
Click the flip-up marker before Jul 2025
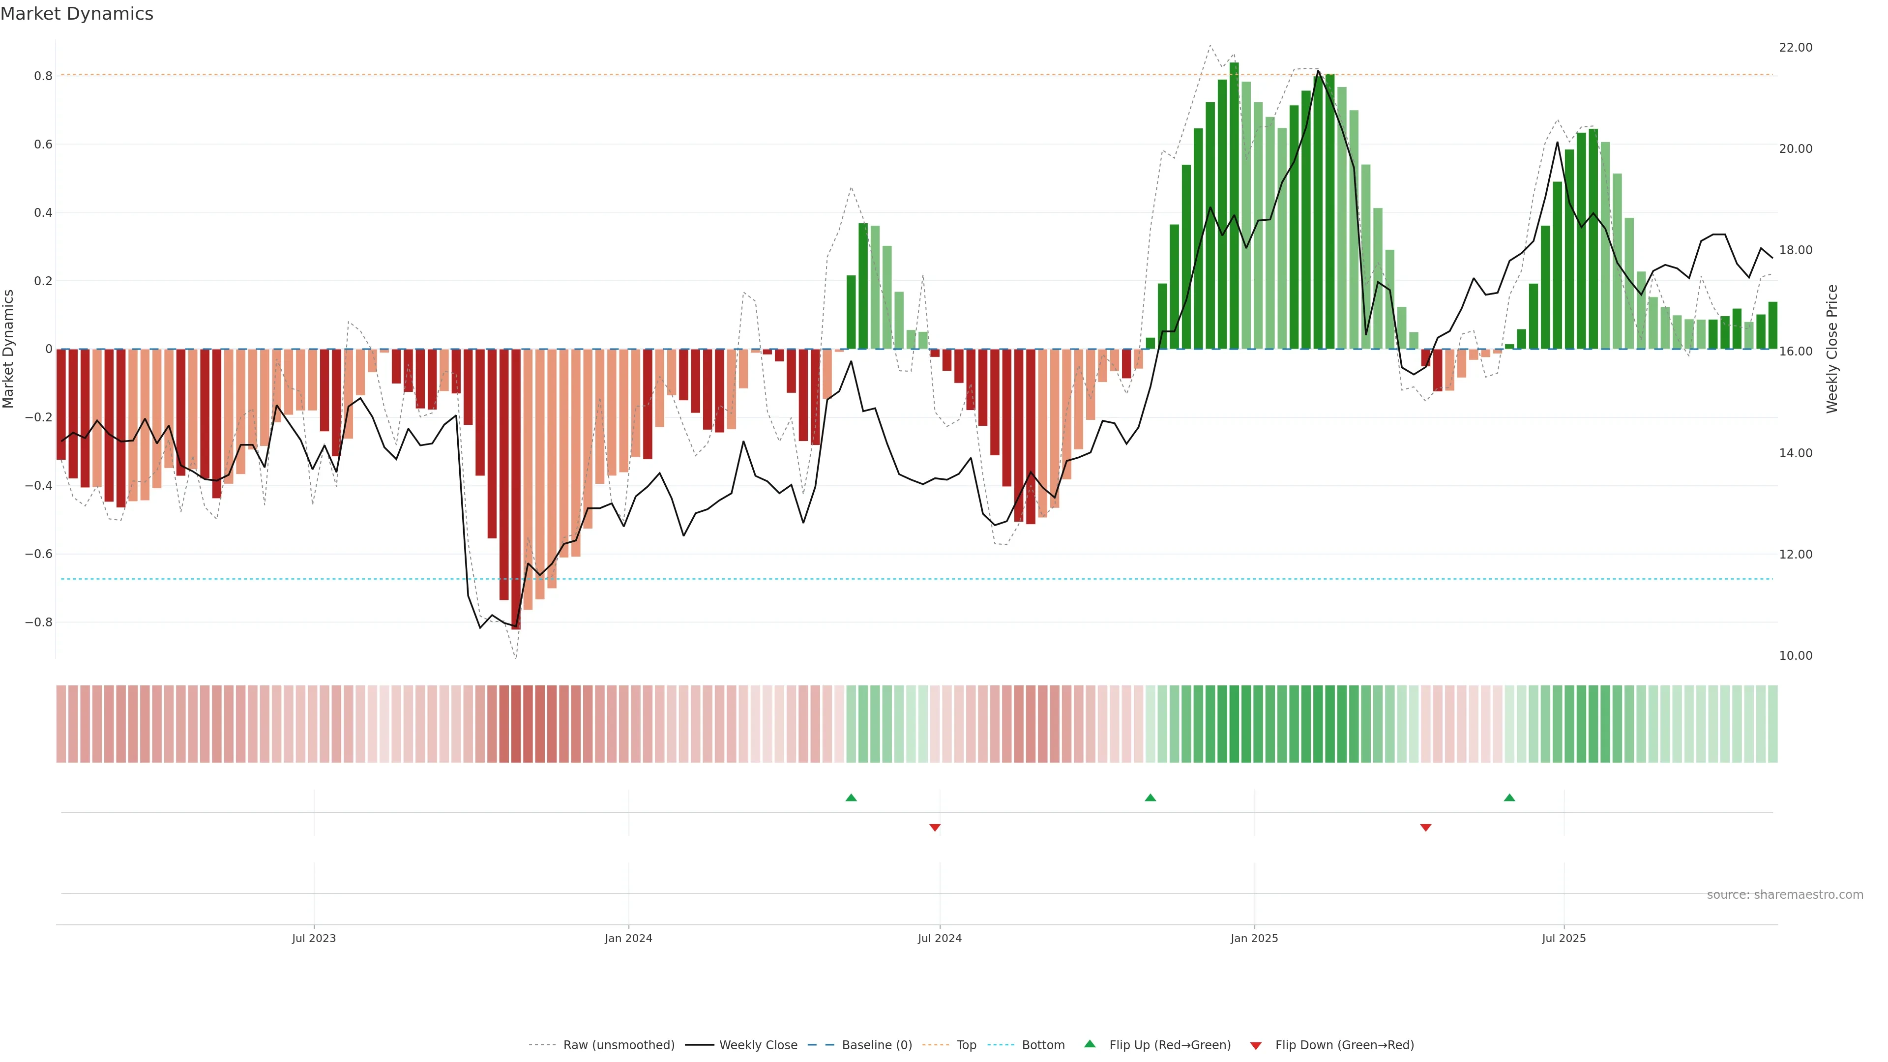click(x=1509, y=797)
